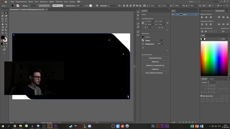This screenshot has height=129, width=230.
Task: Click the Параллельный контур quick action button
Action: click(155, 58)
